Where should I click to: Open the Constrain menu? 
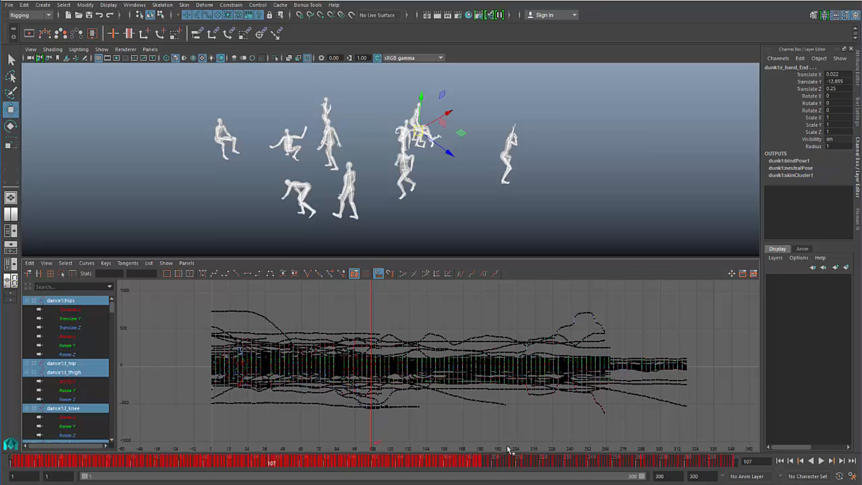click(231, 5)
